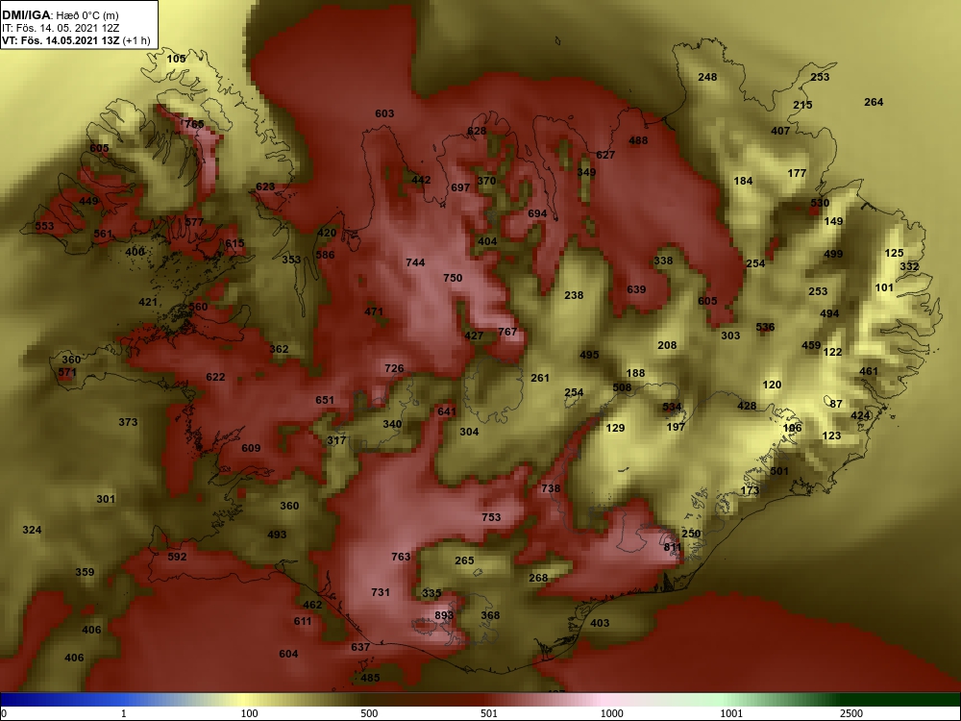Click the map value '623'

point(265,186)
